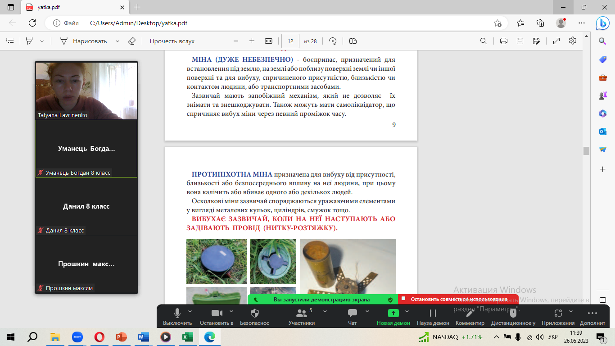Open the browser profile avatar
The height and width of the screenshot is (346, 615).
coord(561,23)
